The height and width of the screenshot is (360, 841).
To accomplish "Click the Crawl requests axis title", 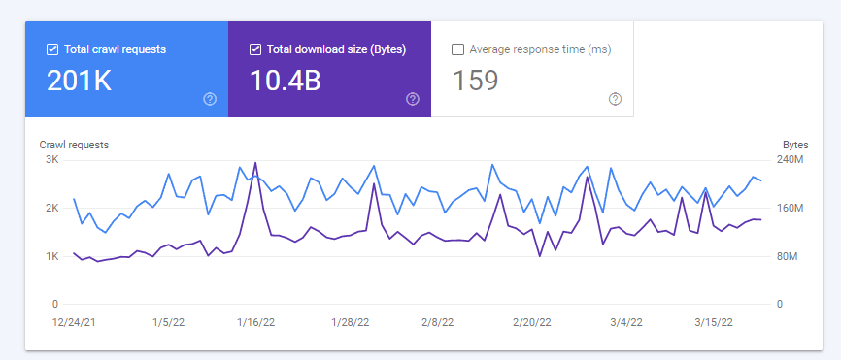I will [x=74, y=145].
